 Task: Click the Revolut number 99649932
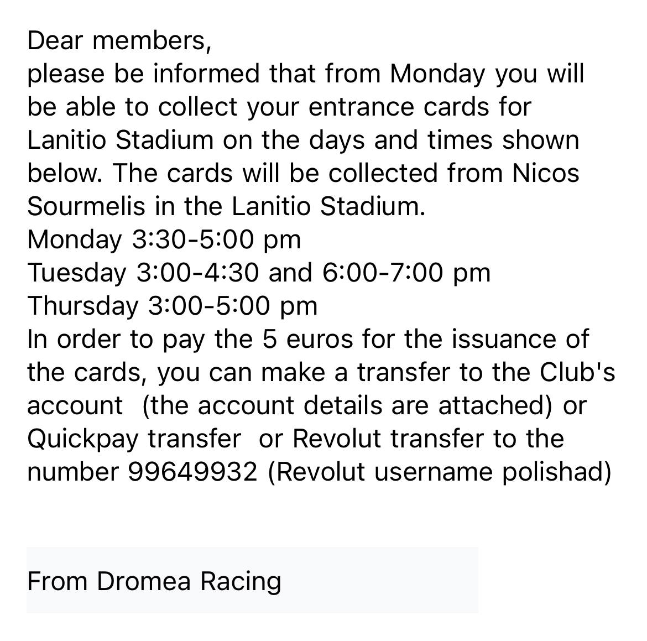(192, 472)
